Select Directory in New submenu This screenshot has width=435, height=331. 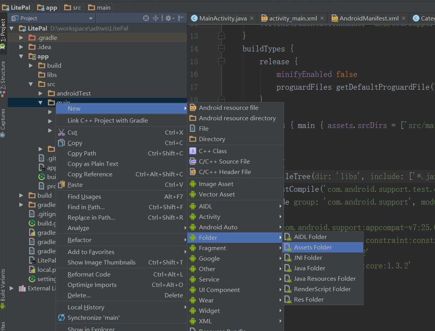(x=236, y=139)
